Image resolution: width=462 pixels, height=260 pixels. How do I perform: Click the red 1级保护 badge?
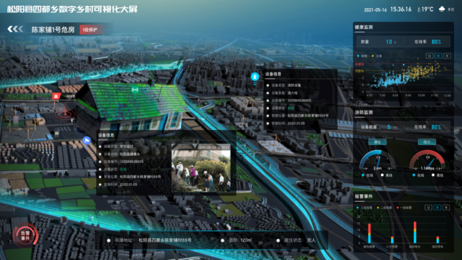click(90, 30)
